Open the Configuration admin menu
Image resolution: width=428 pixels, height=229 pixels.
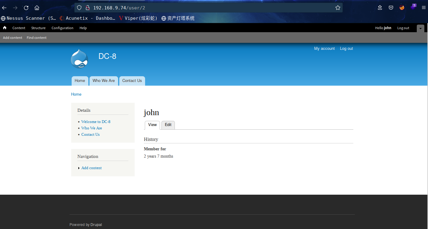tap(62, 28)
